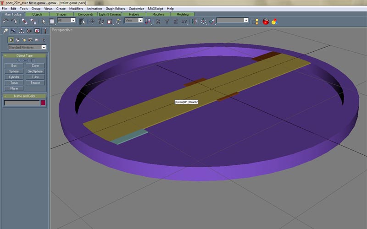The height and width of the screenshot is (229, 367).
Task: Restrict to X axis constraint icon
Action: coord(158,21)
